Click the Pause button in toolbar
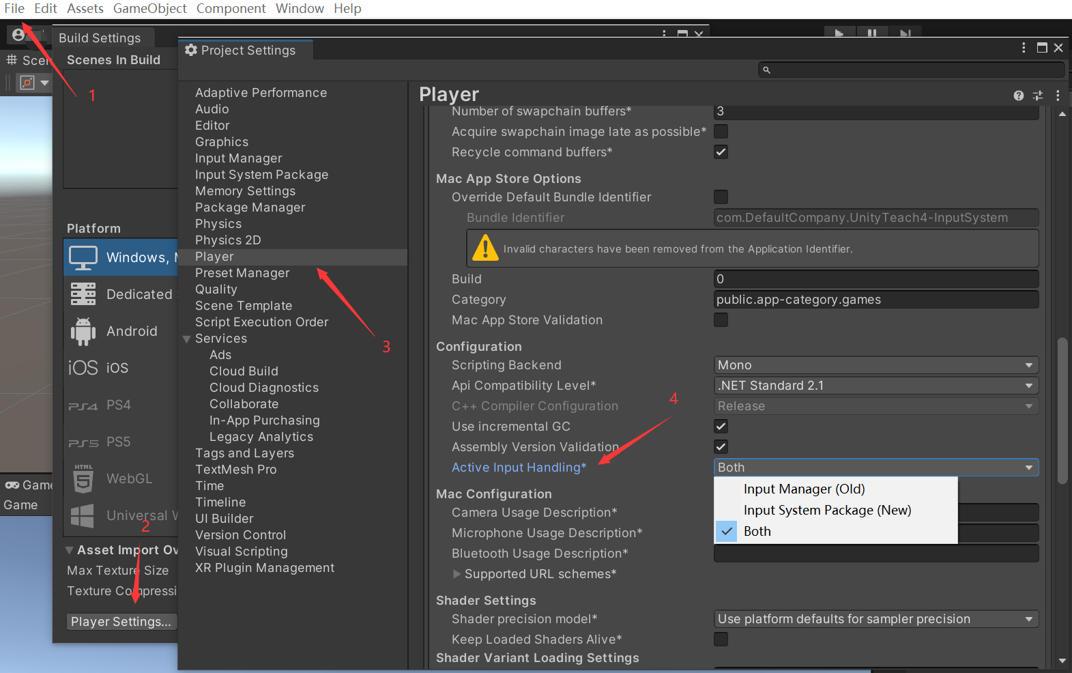Image resolution: width=1072 pixels, height=673 pixels. tap(872, 33)
